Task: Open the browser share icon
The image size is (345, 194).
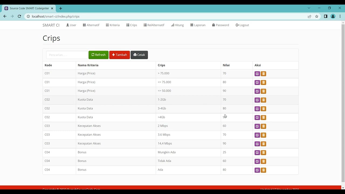Action: (x=309, y=16)
